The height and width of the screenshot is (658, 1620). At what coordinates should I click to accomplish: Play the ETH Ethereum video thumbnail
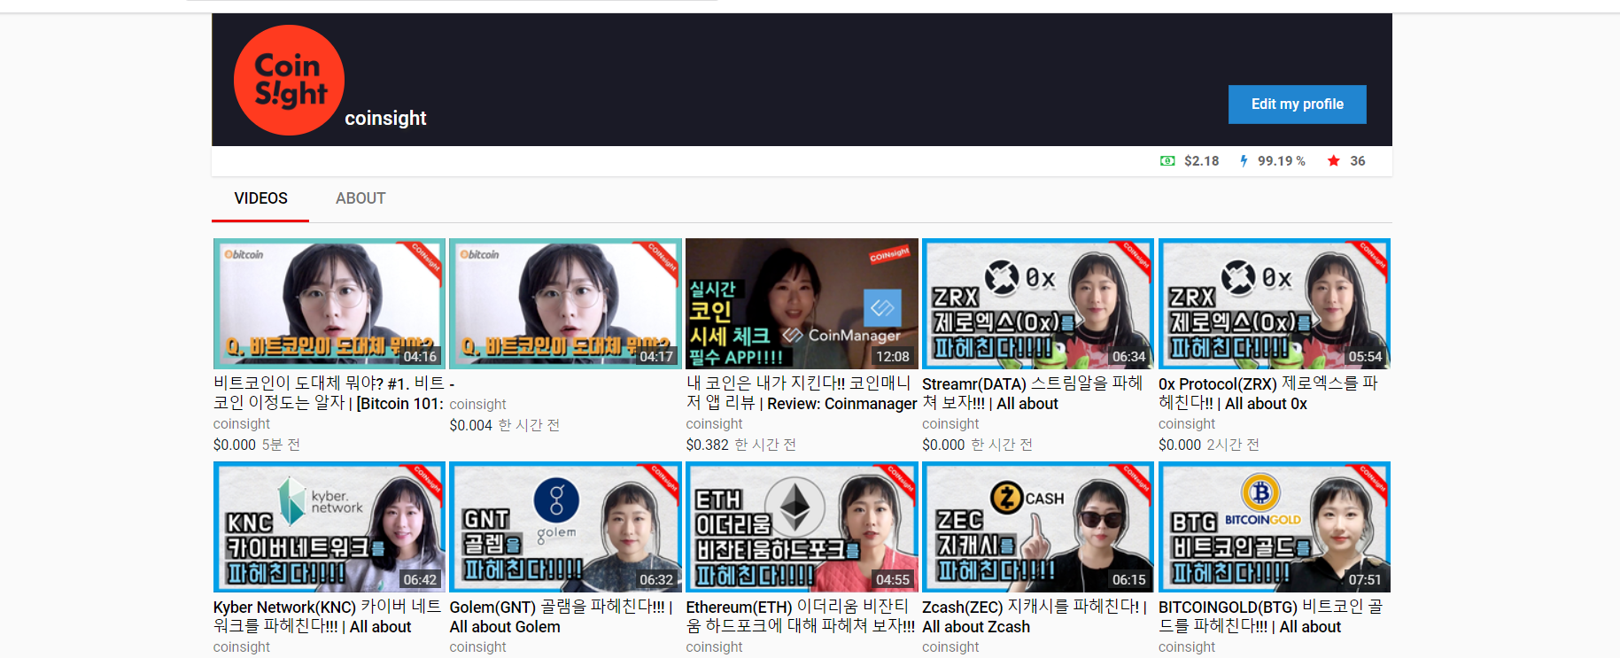pos(802,527)
